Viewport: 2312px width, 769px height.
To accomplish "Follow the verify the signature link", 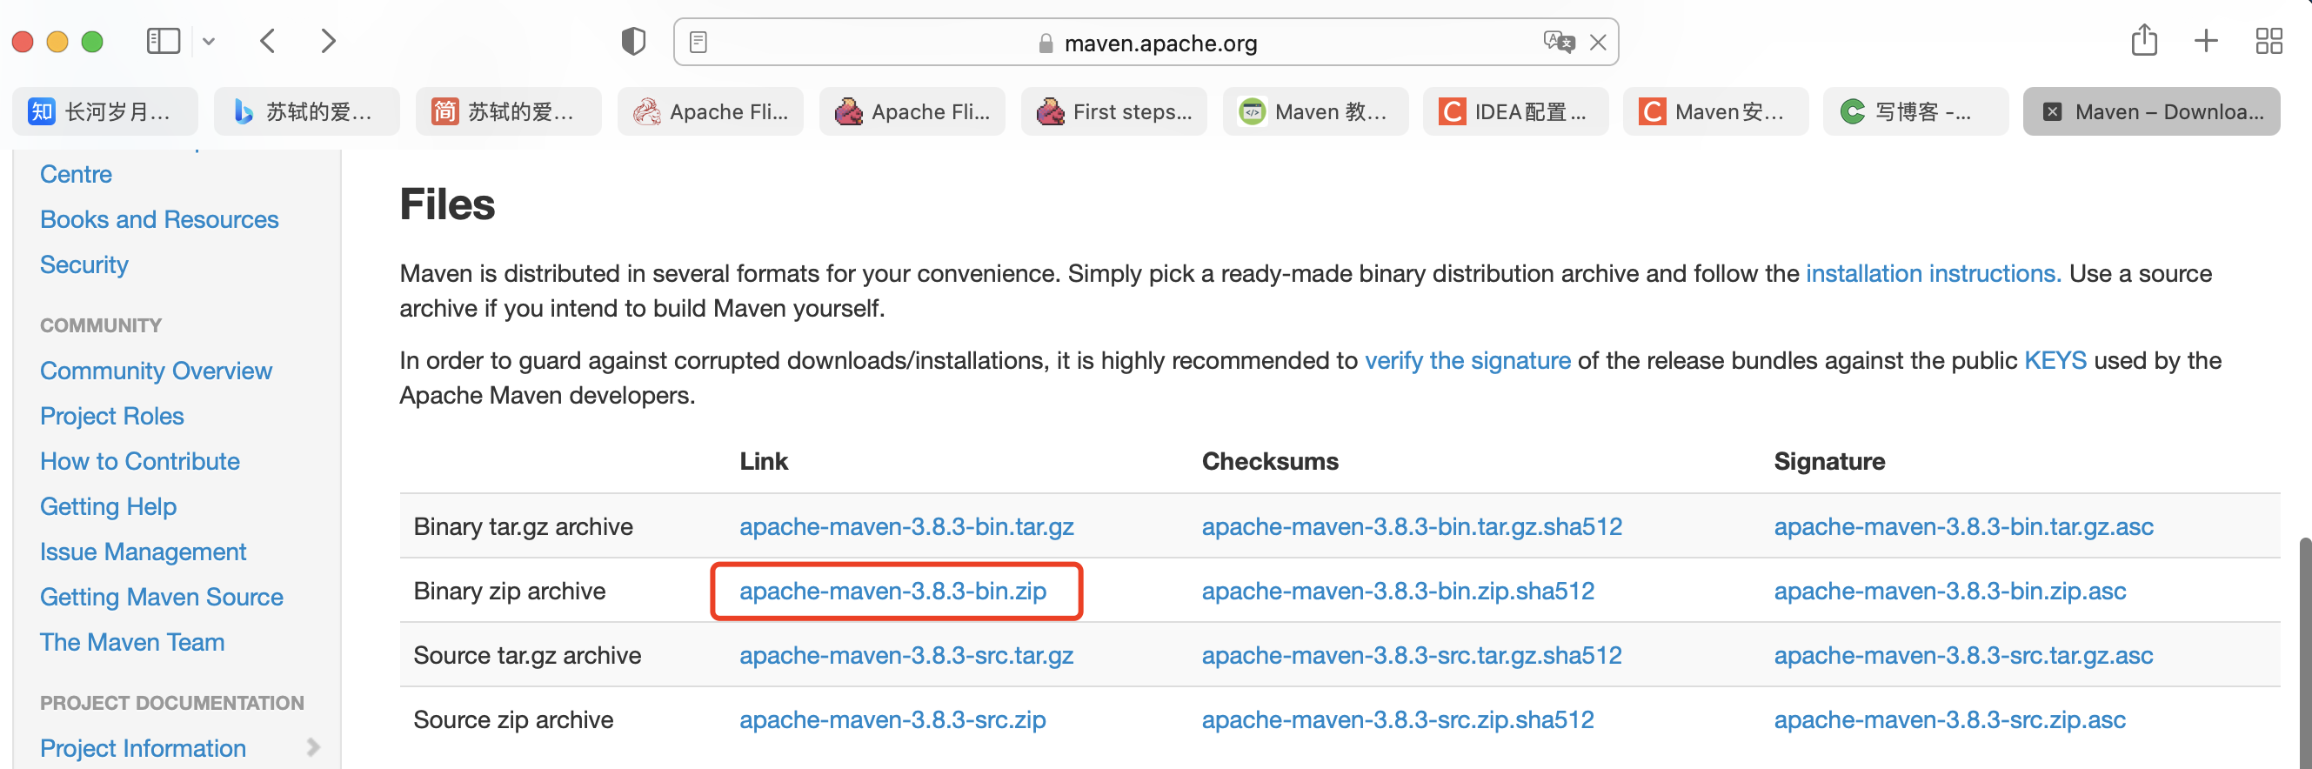I will pyautogui.click(x=1467, y=361).
